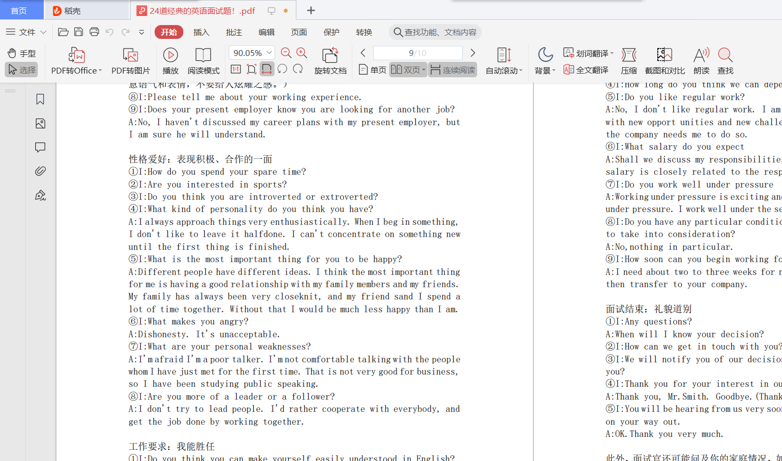Screen dimensions: 782x461
Task: Click 划词翻译 word translation
Action: [x=586, y=53]
